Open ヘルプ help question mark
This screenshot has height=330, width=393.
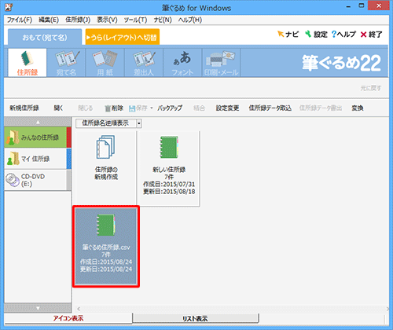click(x=343, y=35)
